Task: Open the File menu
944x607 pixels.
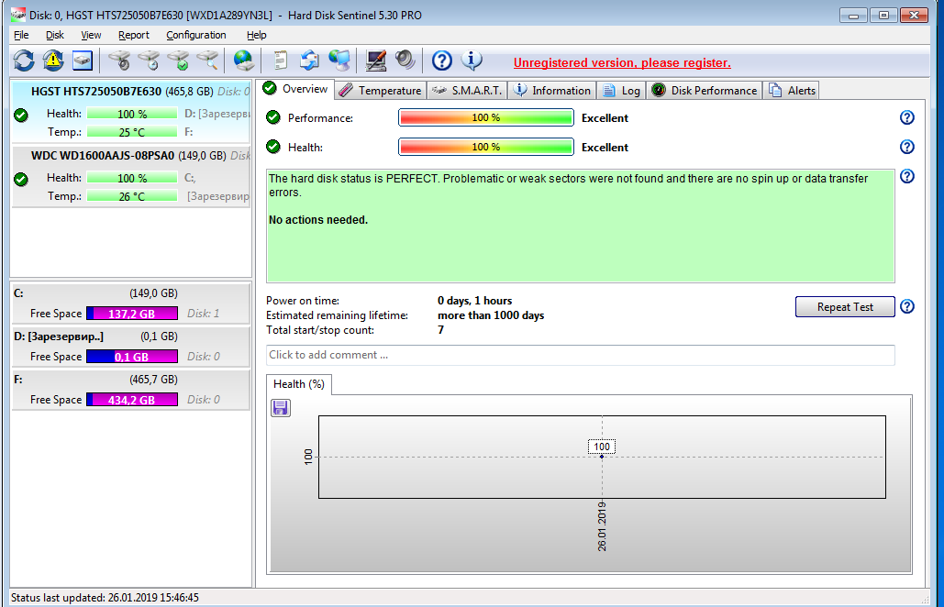Action: coord(21,35)
